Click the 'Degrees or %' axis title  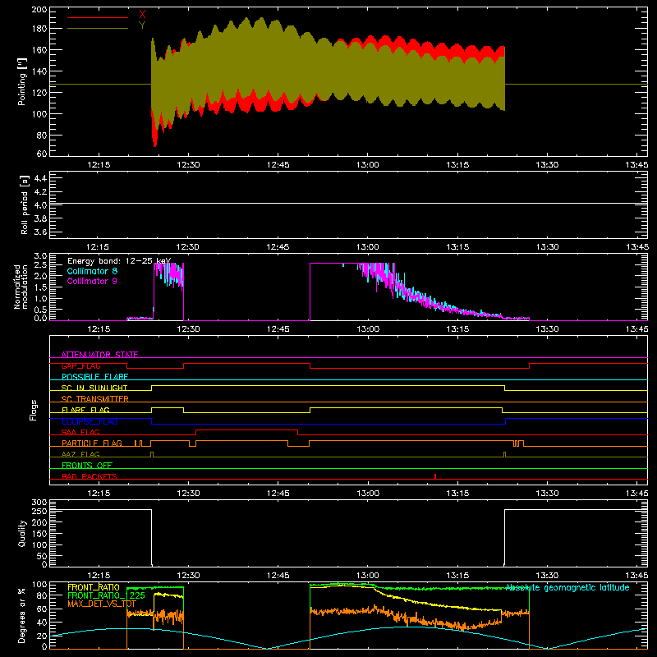pyautogui.click(x=22, y=615)
